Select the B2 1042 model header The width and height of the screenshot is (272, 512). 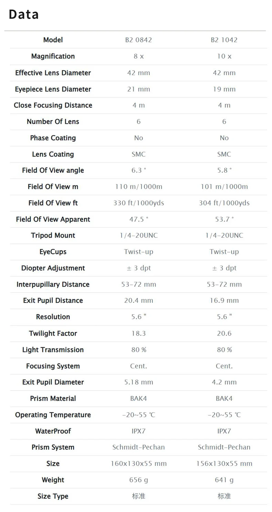tap(224, 40)
